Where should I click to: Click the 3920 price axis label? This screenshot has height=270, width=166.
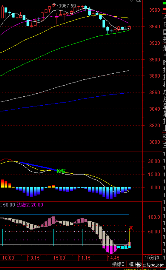(155, 43)
